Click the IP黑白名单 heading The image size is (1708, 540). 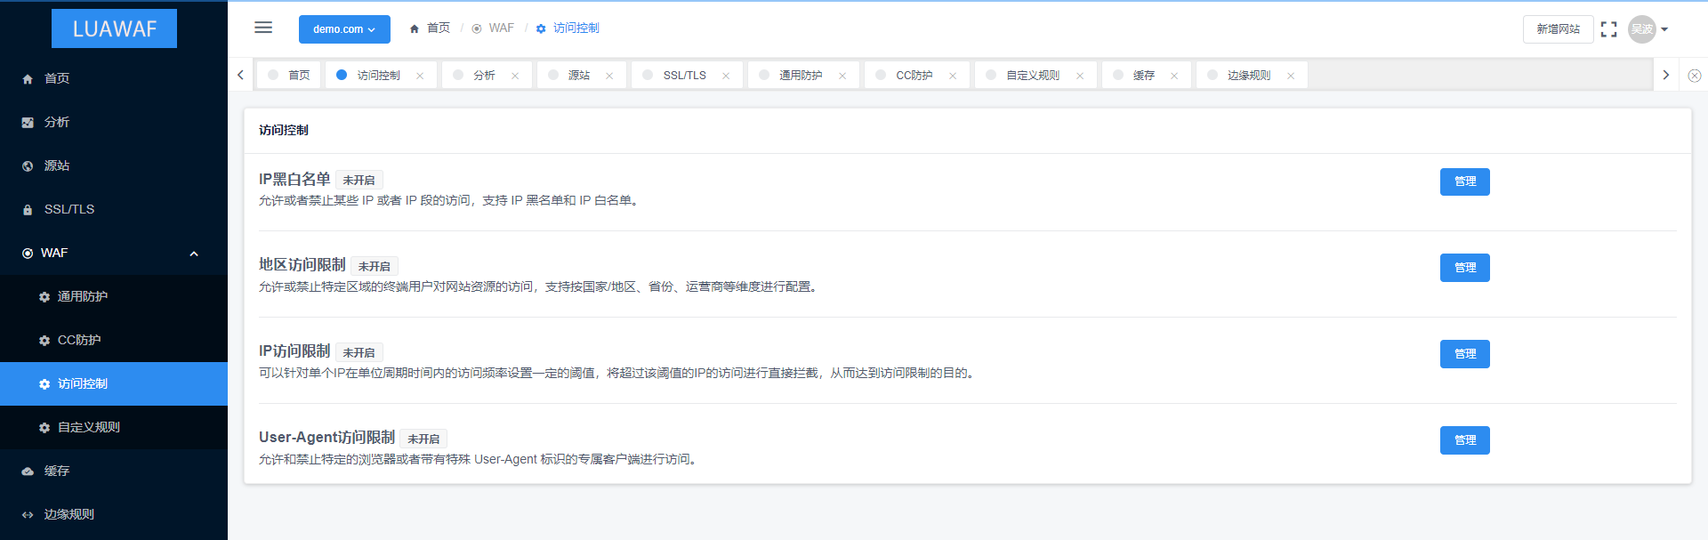(294, 179)
